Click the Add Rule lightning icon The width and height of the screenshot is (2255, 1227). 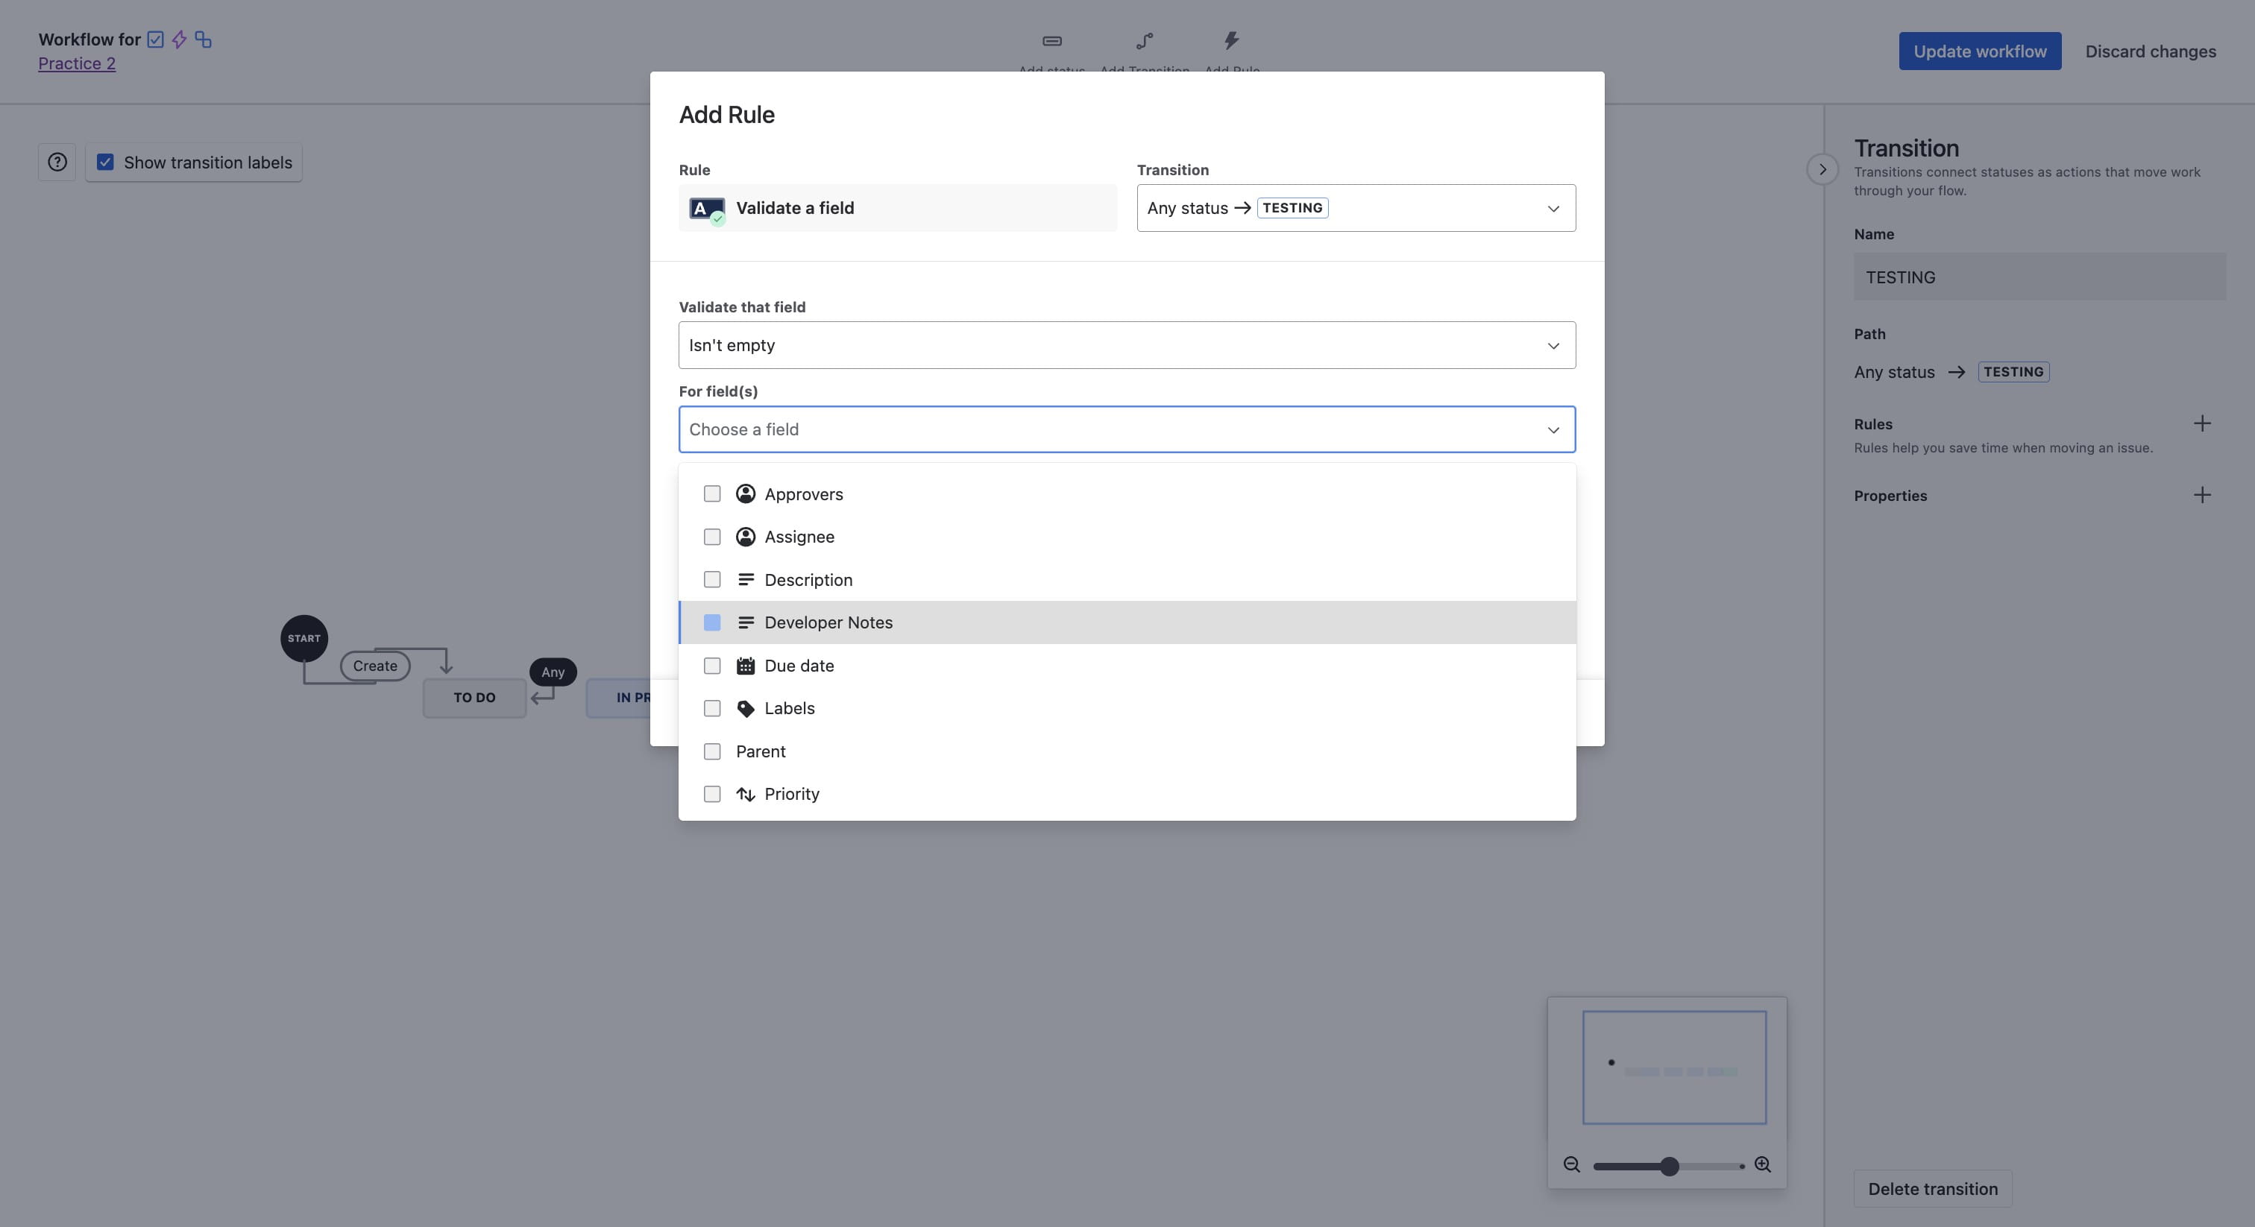tap(1232, 40)
